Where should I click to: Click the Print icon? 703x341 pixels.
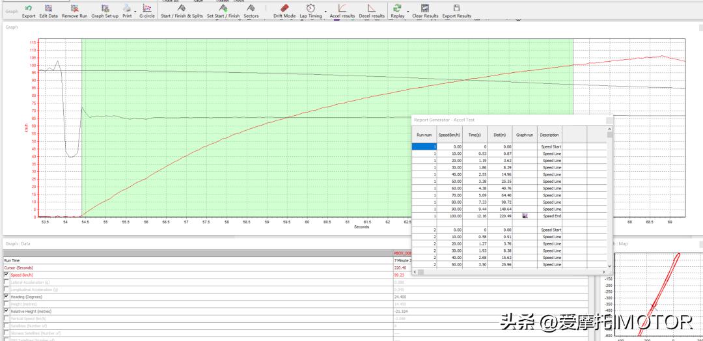127,8
